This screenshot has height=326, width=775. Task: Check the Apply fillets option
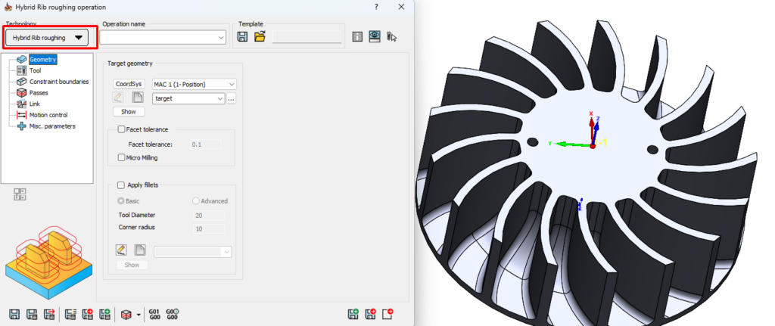[x=121, y=185]
